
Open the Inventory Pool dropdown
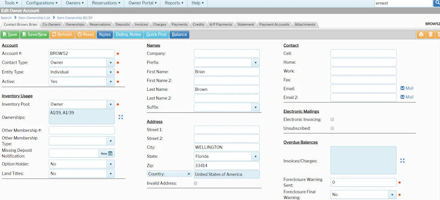pyautogui.click(x=110, y=104)
